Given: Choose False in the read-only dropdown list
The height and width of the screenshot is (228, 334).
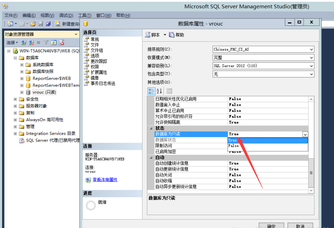Looking at the screenshot, I should coord(268,146).
